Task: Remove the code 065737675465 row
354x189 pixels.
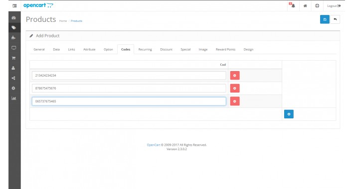Action: tap(235, 101)
